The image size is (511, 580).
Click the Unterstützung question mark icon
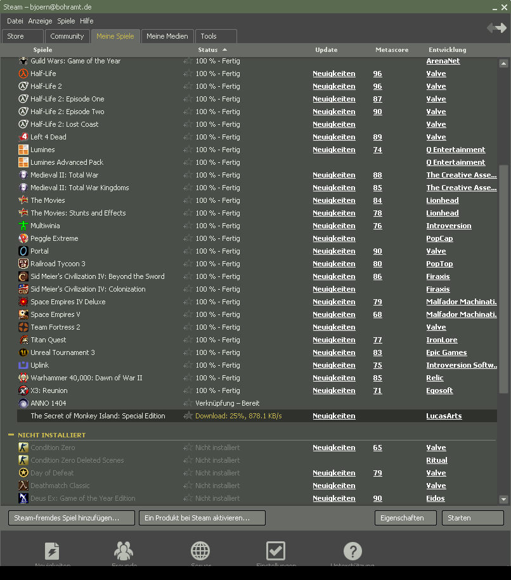click(353, 551)
